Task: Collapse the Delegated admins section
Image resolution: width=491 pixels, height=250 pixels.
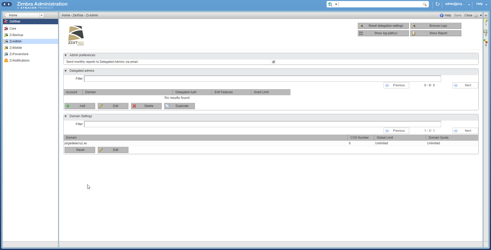Action: tap(66, 71)
